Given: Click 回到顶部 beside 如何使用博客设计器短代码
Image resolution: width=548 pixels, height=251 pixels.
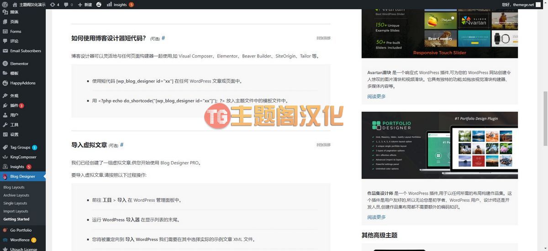Looking at the screenshot, I should (323, 38).
